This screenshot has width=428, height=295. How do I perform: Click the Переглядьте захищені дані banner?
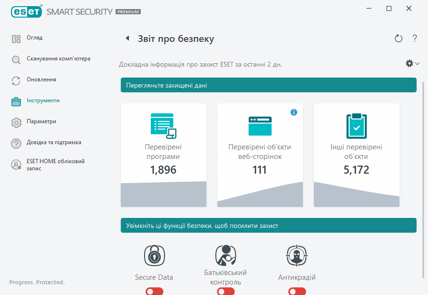tap(268, 85)
